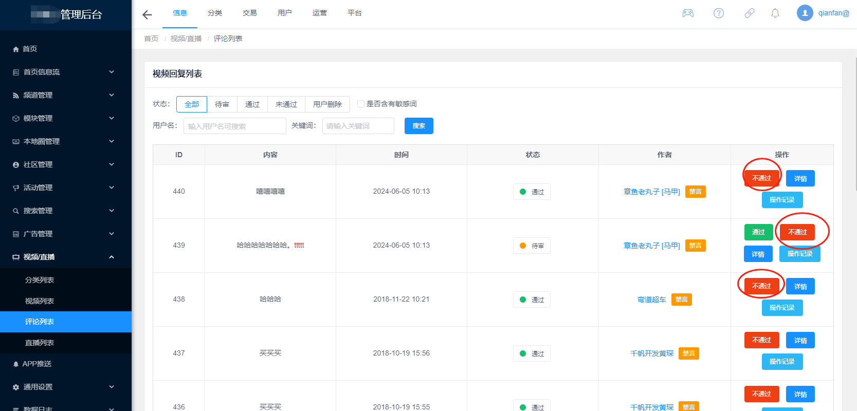The image size is (857, 411).
Task: Open 详情 for comment 438
Action: click(x=800, y=286)
